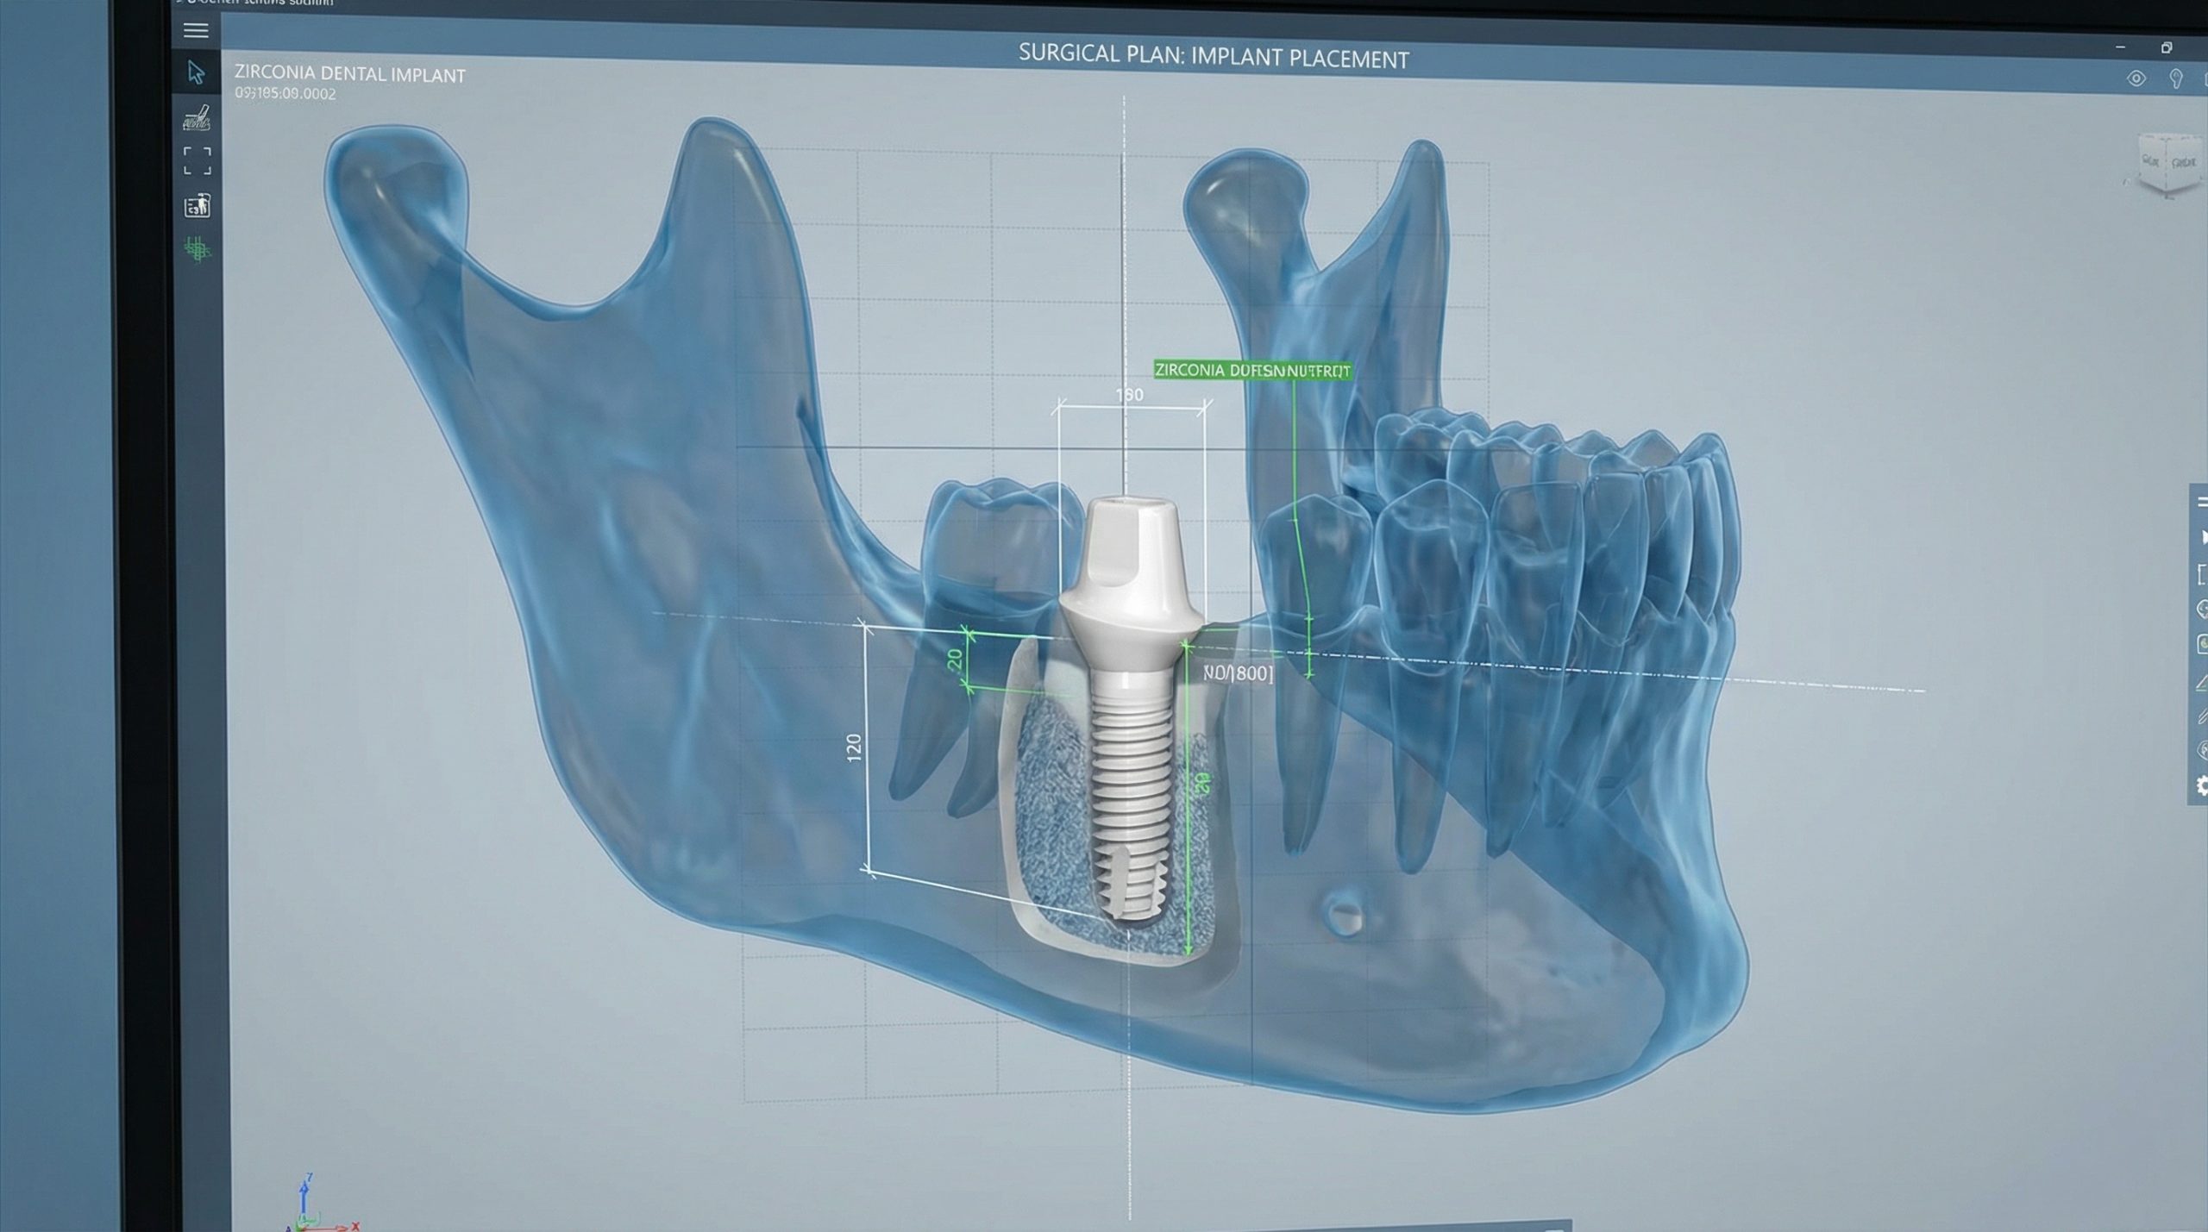Select the pointer selection tool
Viewport: 2208px width, 1232px height.
coord(196,72)
